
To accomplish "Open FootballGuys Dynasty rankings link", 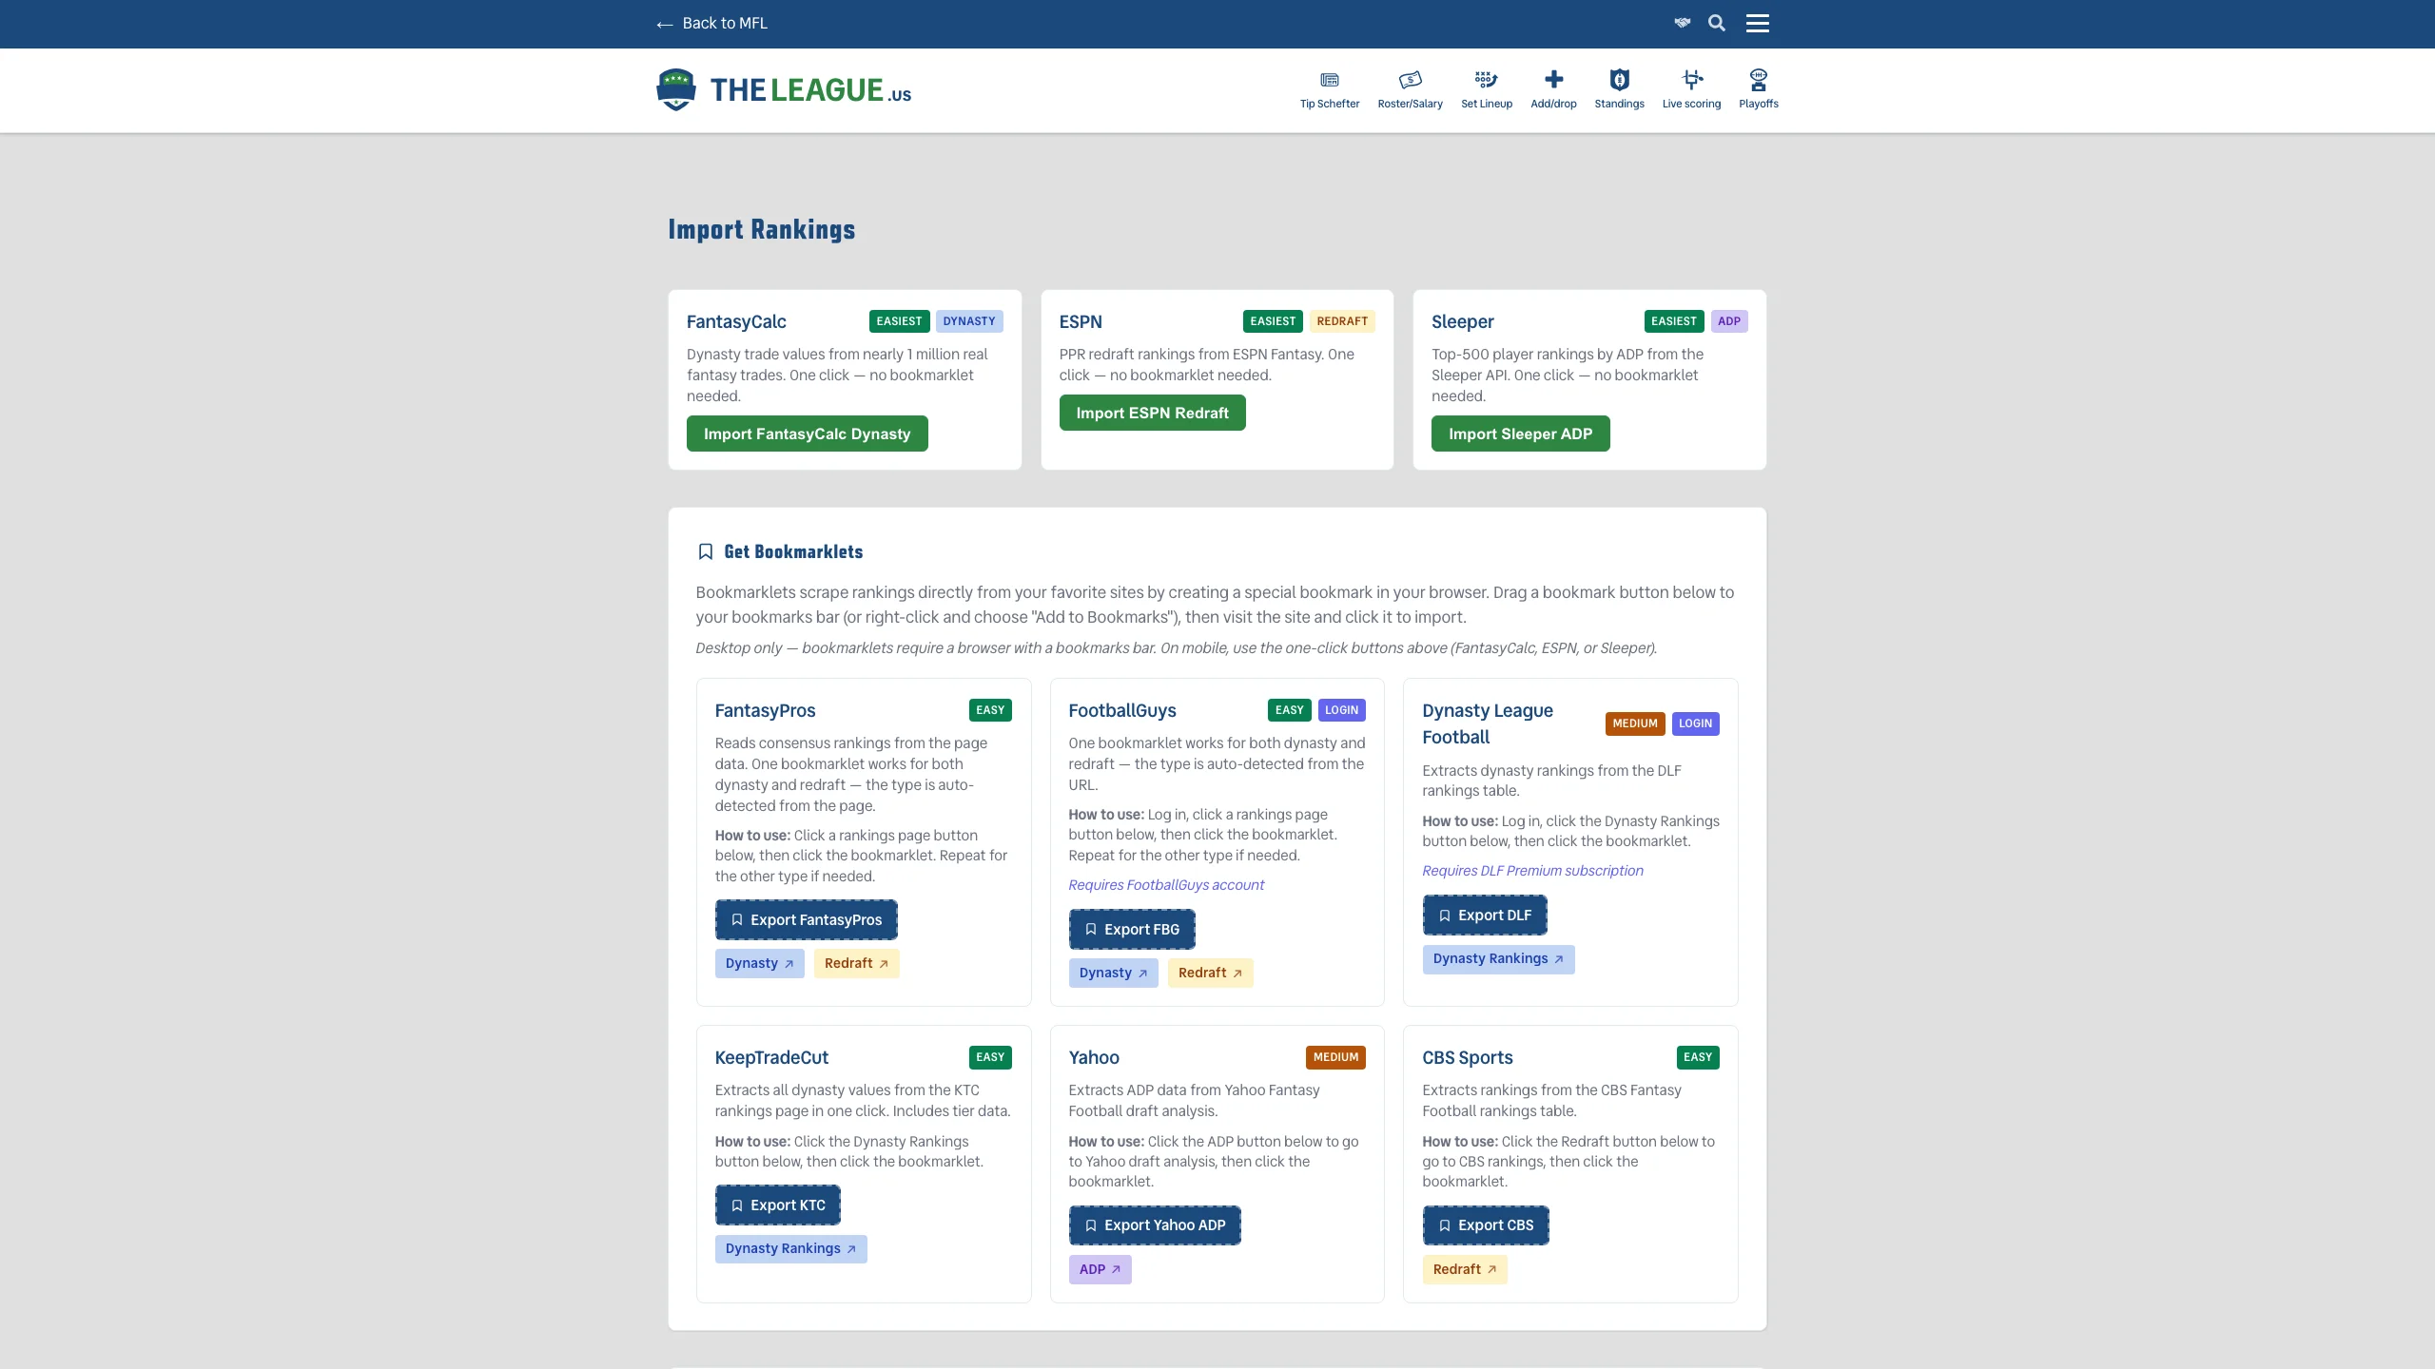I will pyautogui.click(x=1113, y=973).
